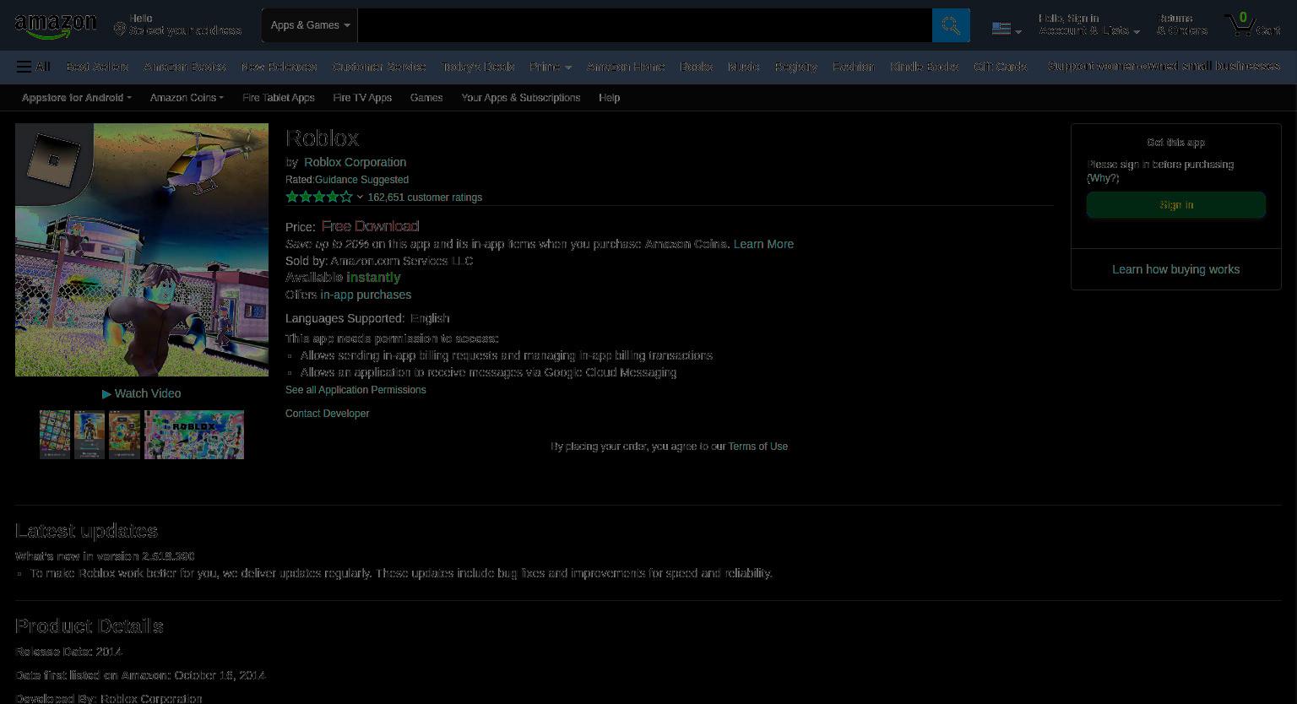Select the first screenshot thumbnail

point(55,435)
